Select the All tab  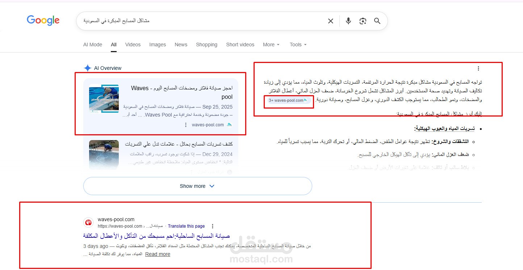click(114, 45)
